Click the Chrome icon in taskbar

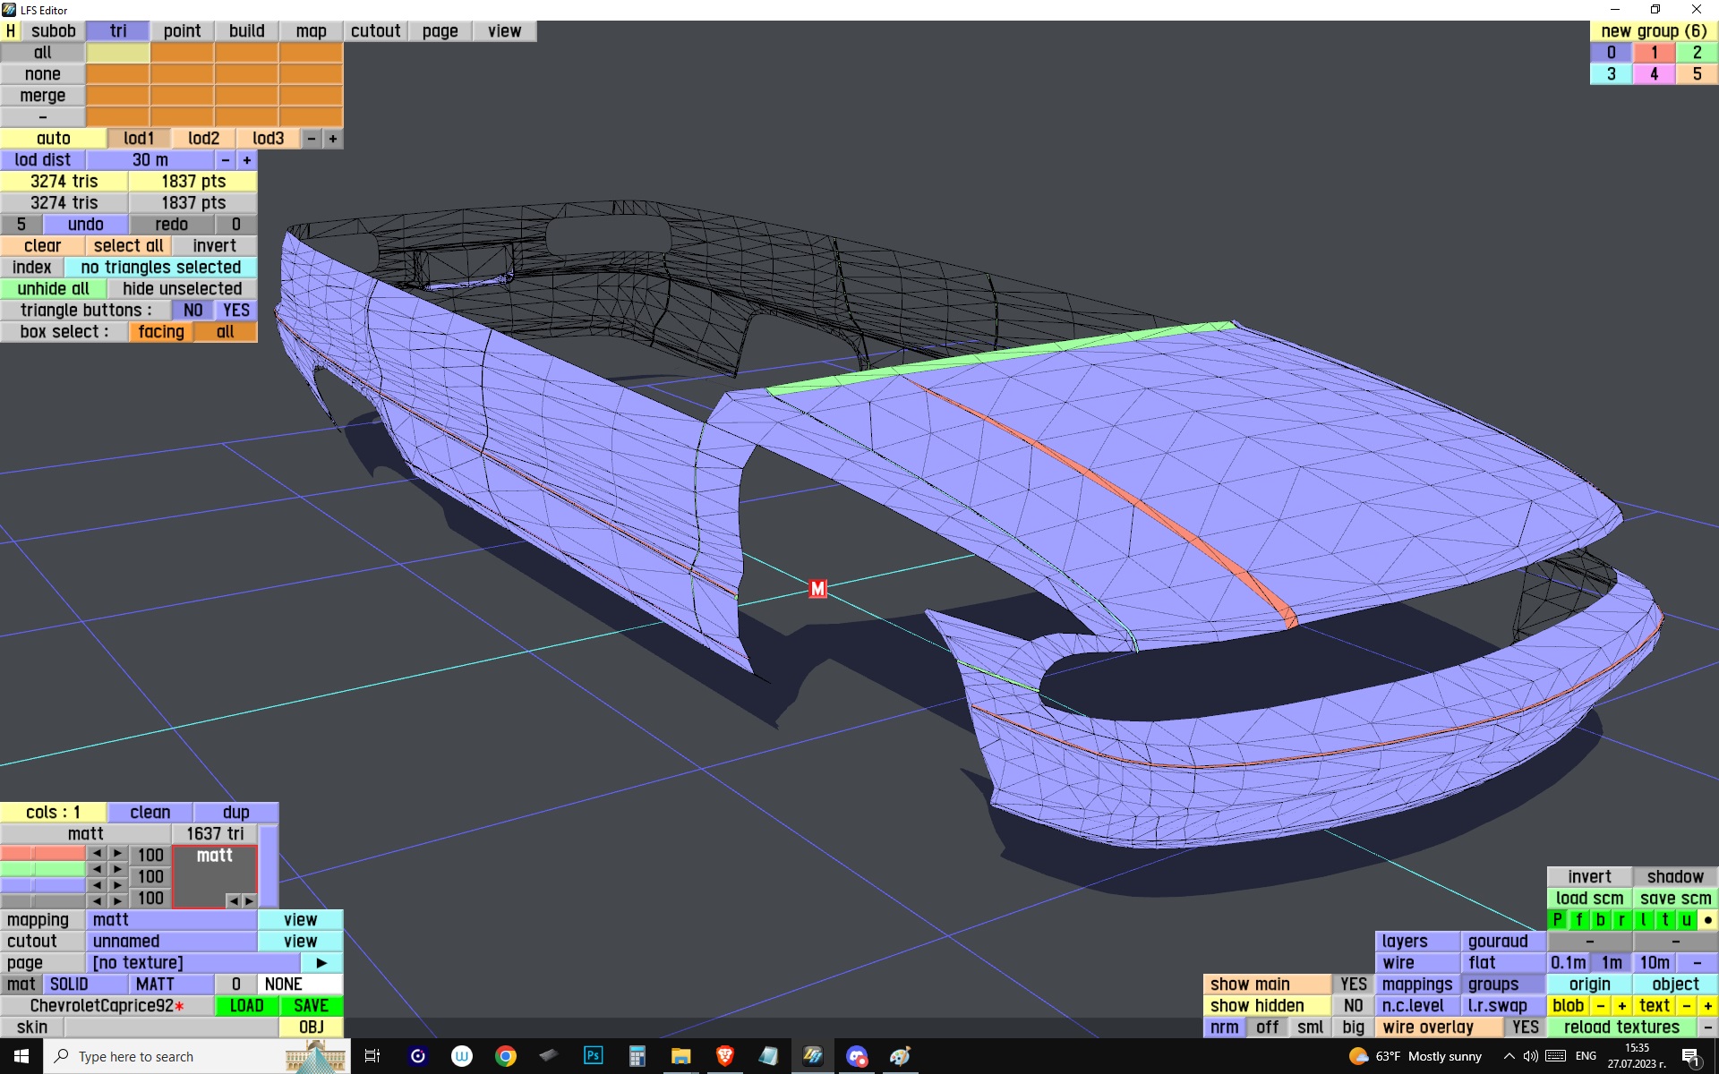coord(506,1056)
